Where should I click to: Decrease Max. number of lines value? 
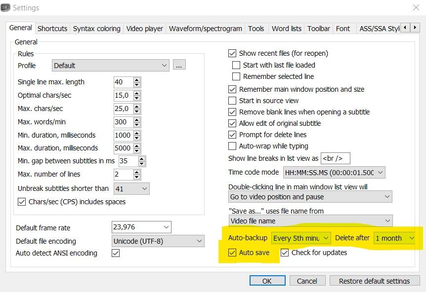click(137, 177)
